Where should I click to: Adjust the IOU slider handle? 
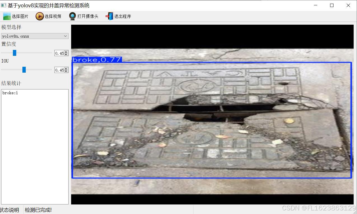point(24,70)
